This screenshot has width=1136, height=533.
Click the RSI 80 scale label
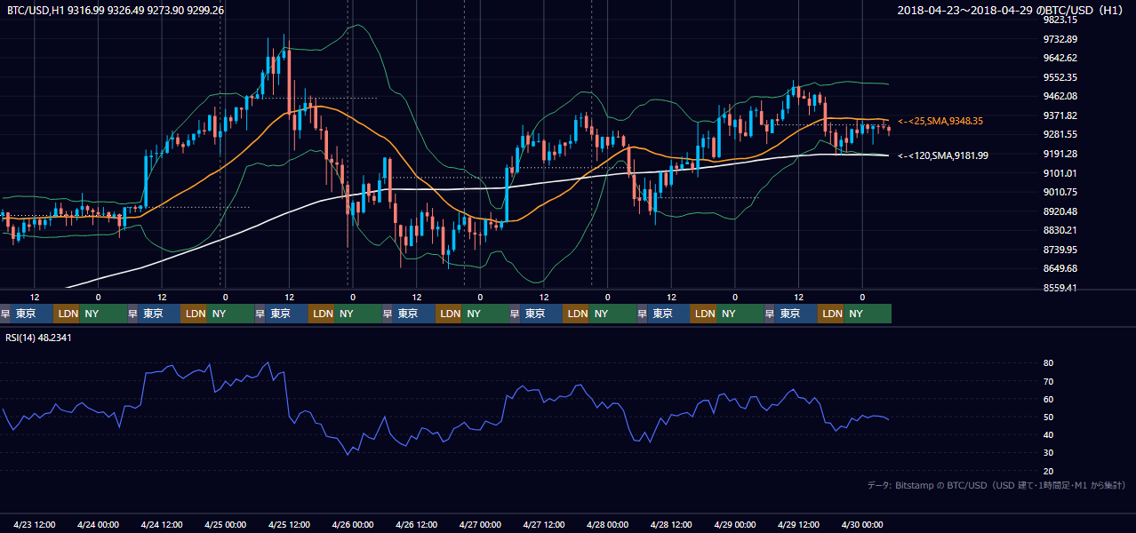click(x=1049, y=363)
